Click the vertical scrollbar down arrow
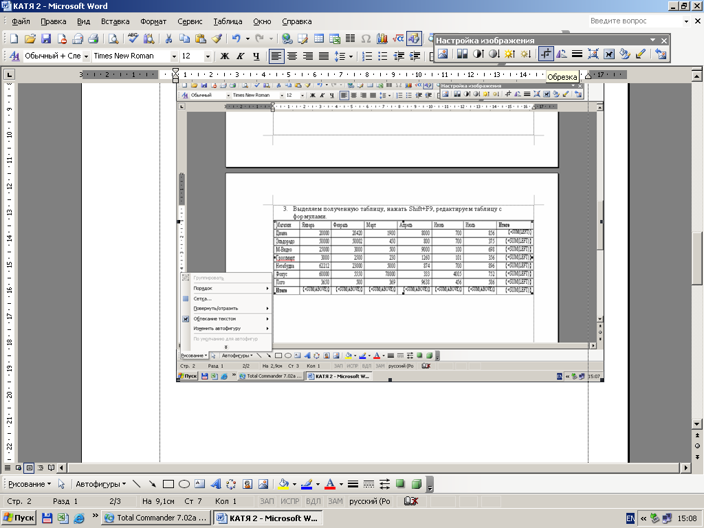The image size is (704, 528). (x=697, y=423)
